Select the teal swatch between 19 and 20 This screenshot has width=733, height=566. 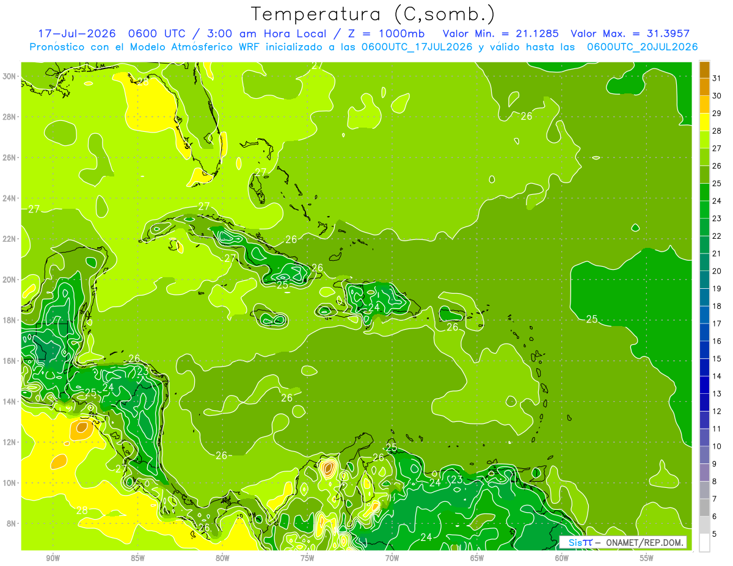[x=704, y=280]
